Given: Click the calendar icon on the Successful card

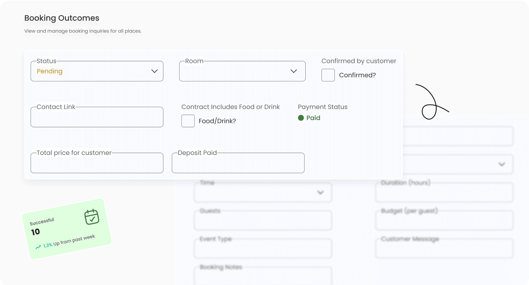Looking at the screenshot, I should point(92,217).
